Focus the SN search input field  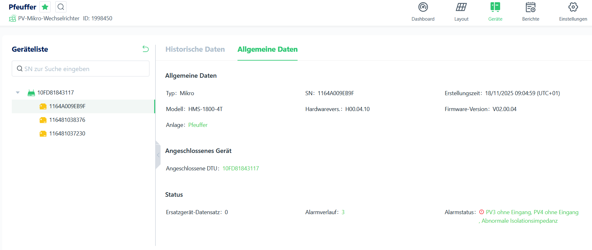[x=80, y=69]
